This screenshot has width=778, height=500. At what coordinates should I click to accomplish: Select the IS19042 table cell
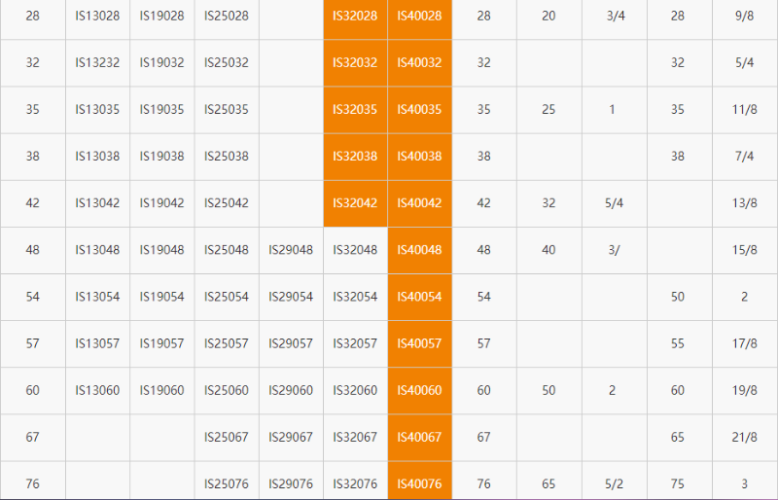point(161,203)
